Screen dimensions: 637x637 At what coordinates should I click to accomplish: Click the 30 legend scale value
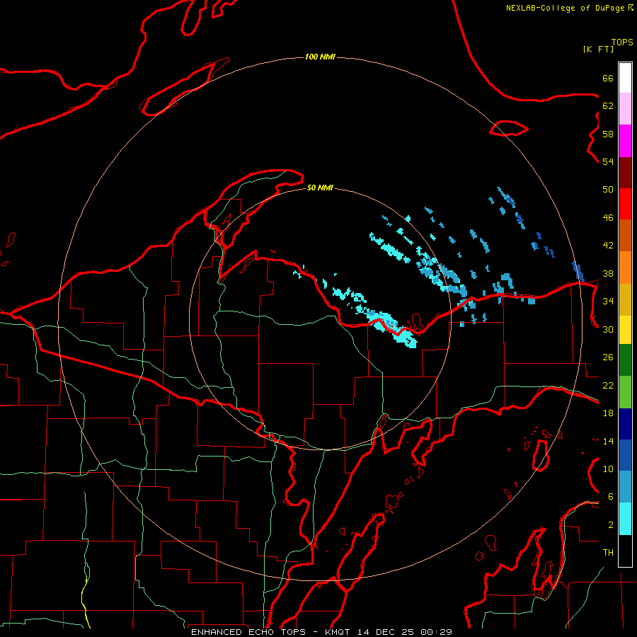(x=608, y=329)
